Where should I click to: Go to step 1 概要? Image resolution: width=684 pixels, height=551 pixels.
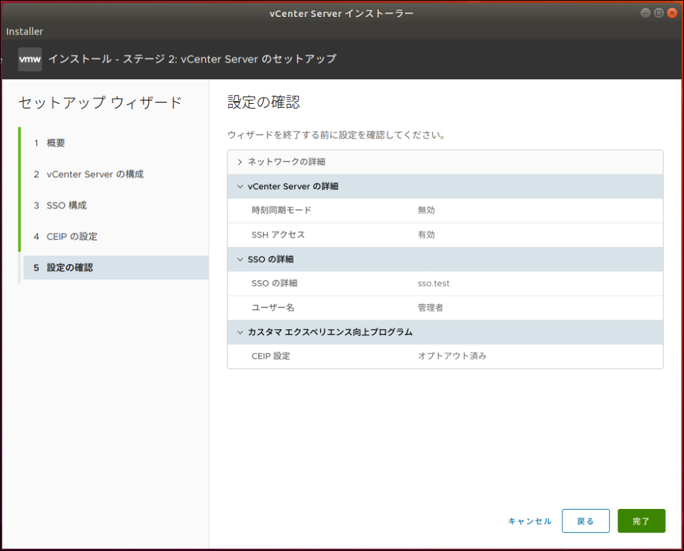[x=50, y=143]
